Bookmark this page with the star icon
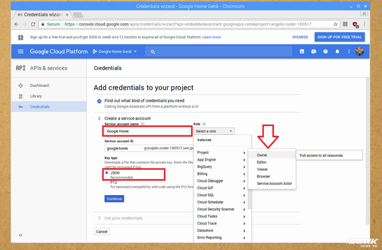382x250 pixels. coord(336,24)
